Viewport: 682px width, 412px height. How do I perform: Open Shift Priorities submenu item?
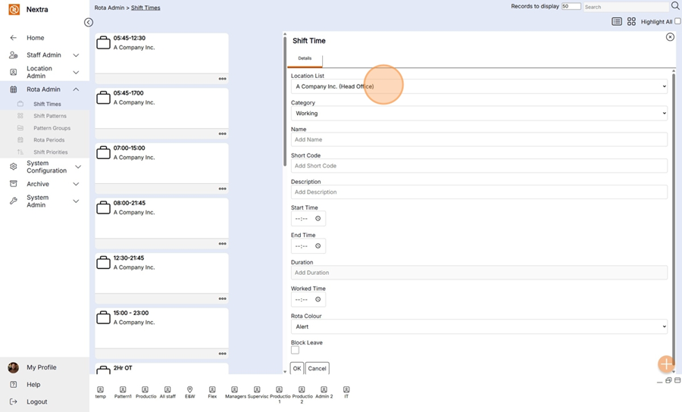coord(51,152)
